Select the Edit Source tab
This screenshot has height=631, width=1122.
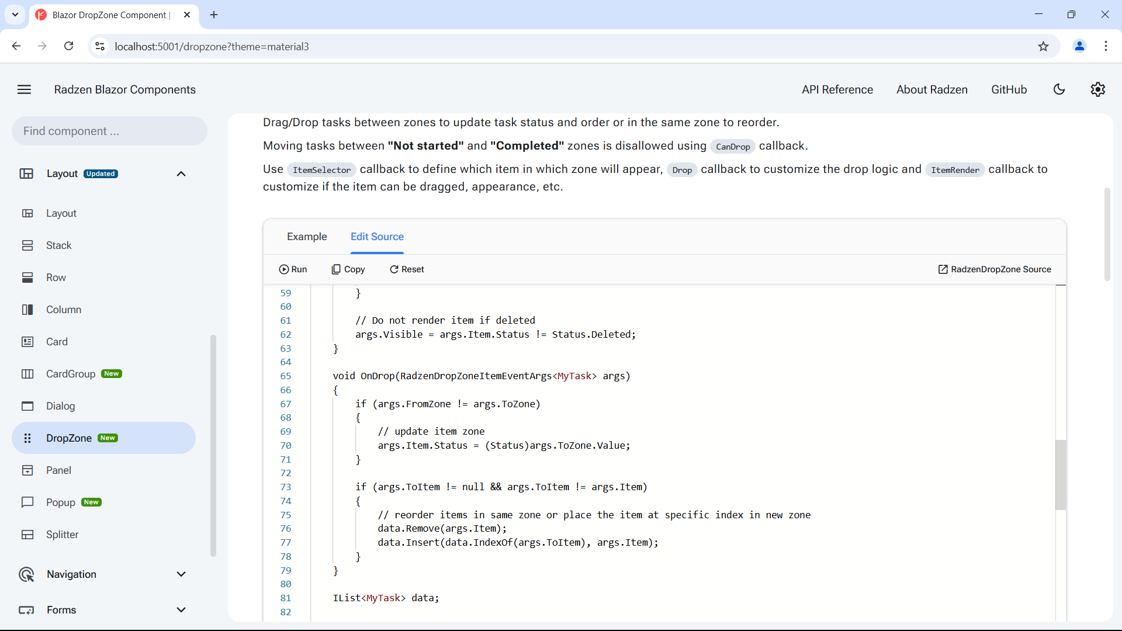click(377, 237)
